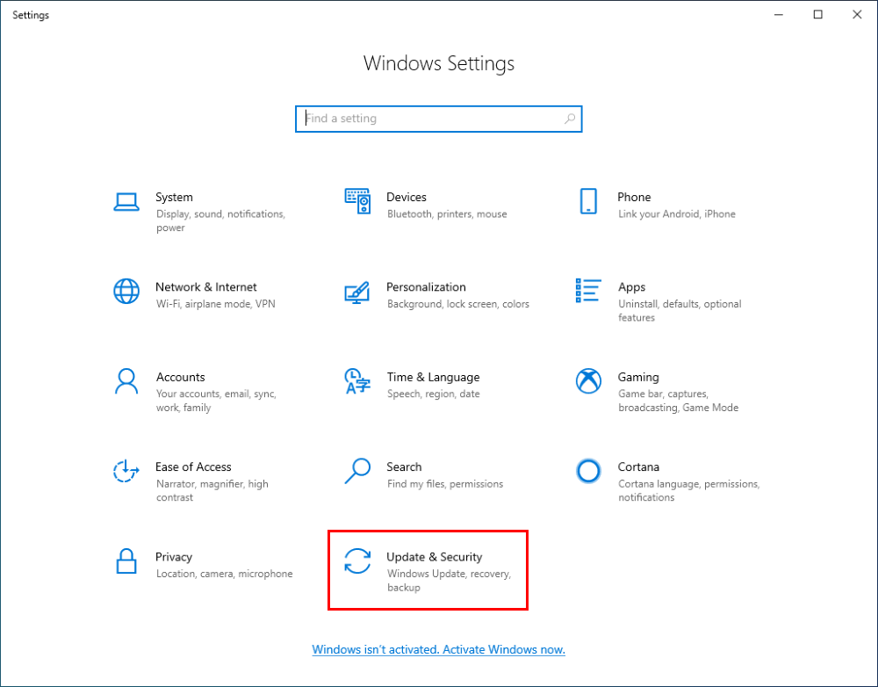
Task: Open the Update & Security label
Action: [435, 557]
